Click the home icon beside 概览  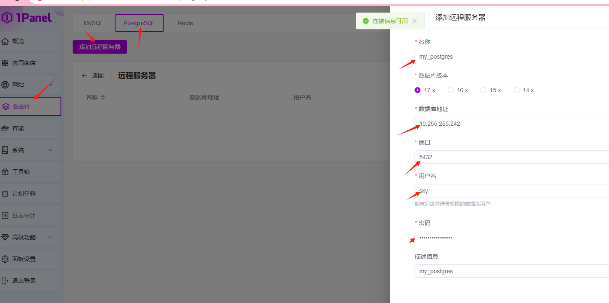(x=5, y=41)
